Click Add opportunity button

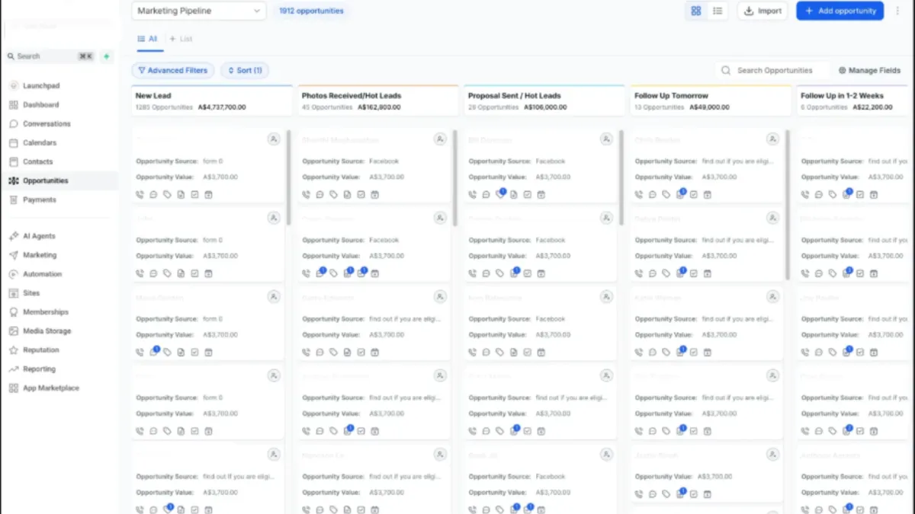coord(840,11)
